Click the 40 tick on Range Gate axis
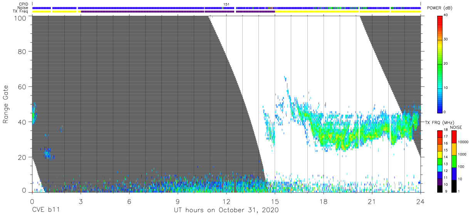The height and width of the screenshot is (218, 473). coord(22,121)
